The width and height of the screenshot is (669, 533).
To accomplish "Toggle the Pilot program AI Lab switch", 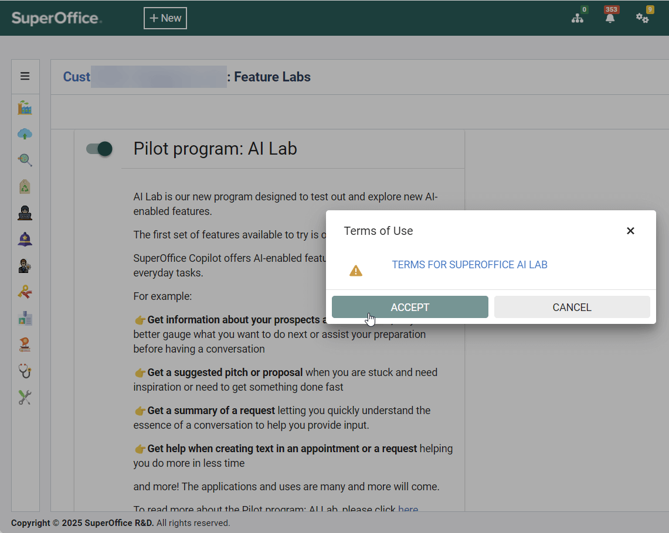I will [x=99, y=149].
